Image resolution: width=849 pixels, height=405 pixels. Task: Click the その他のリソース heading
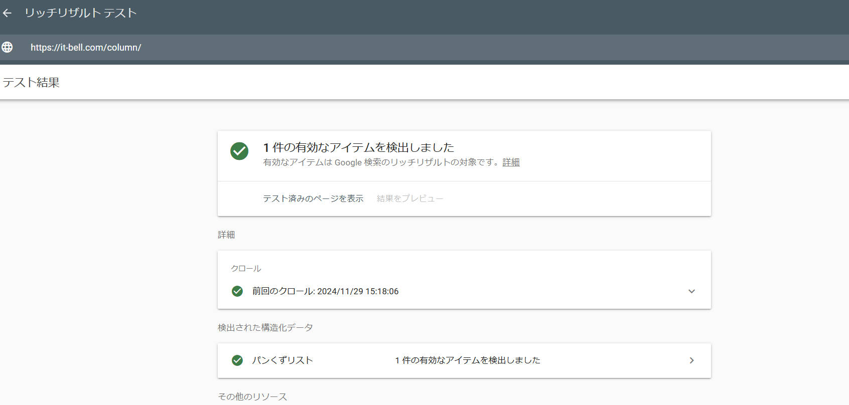point(252,396)
